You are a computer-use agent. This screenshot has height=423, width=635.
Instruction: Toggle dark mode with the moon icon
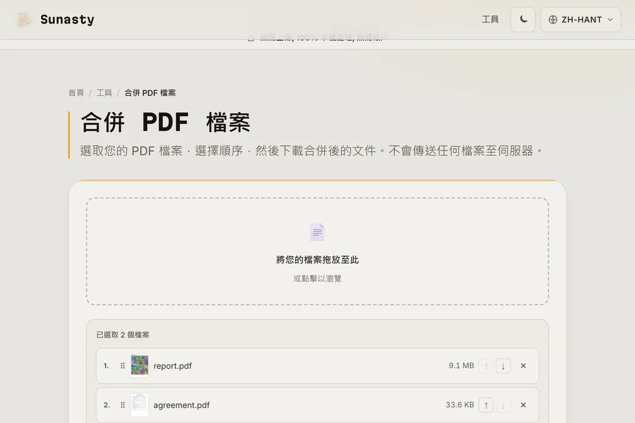click(x=523, y=20)
